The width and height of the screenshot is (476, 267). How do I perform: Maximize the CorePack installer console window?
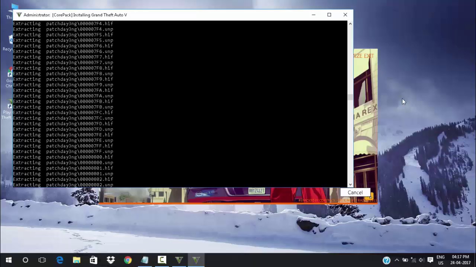pyautogui.click(x=329, y=15)
